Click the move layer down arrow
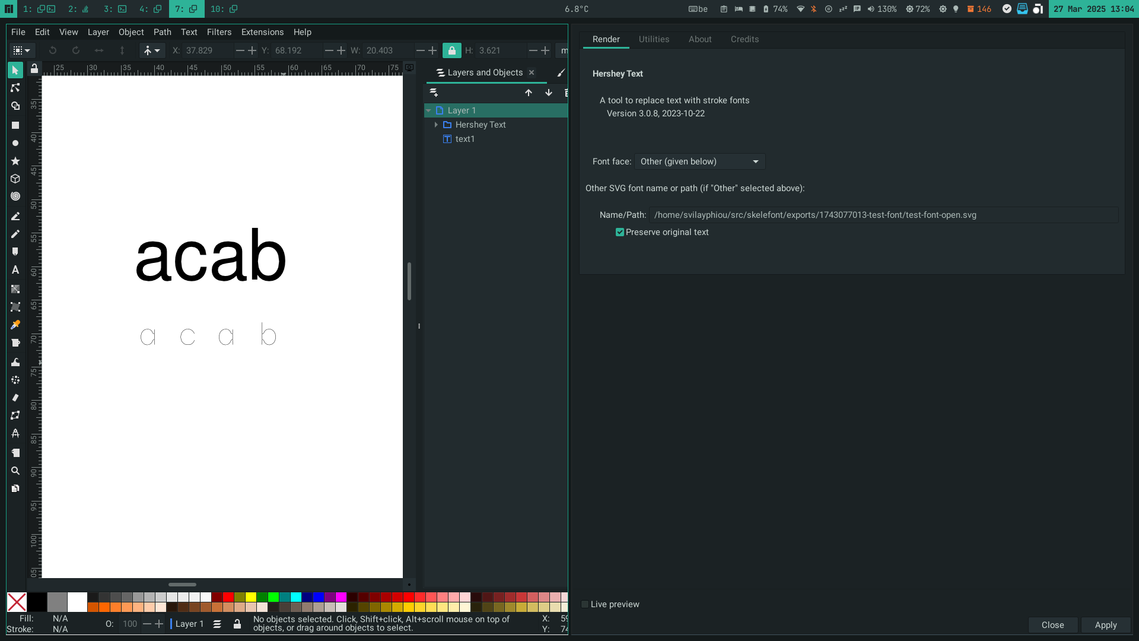Screen dimensions: 1139x641 click(549, 93)
